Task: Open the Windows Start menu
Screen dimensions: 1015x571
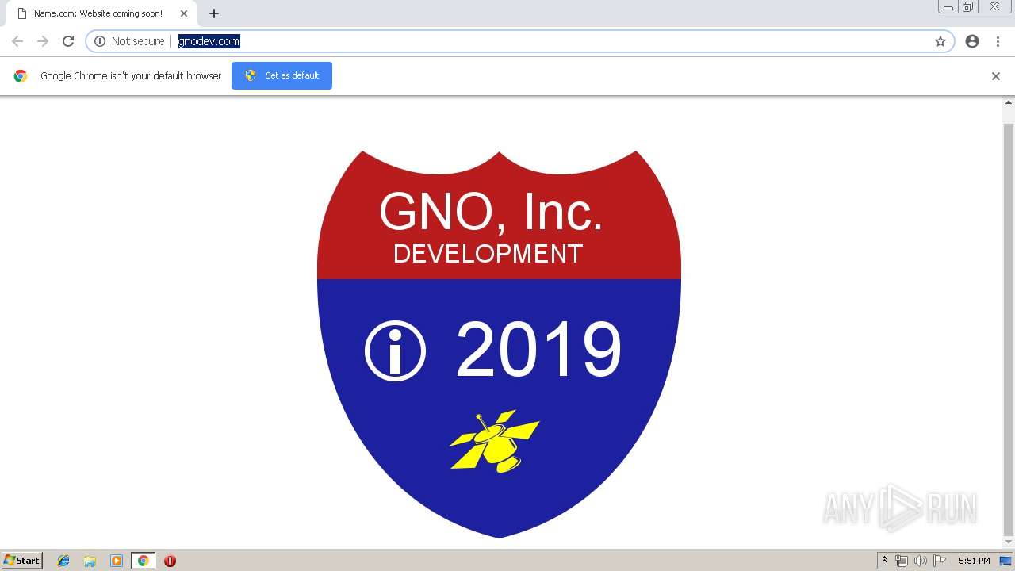Action: [x=22, y=561]
